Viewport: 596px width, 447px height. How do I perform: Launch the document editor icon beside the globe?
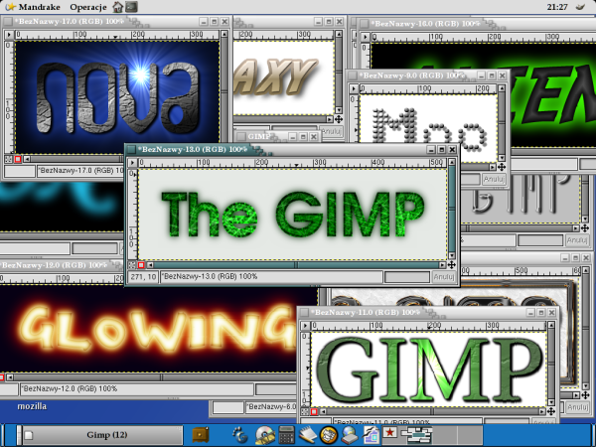[x=371, y=435]
